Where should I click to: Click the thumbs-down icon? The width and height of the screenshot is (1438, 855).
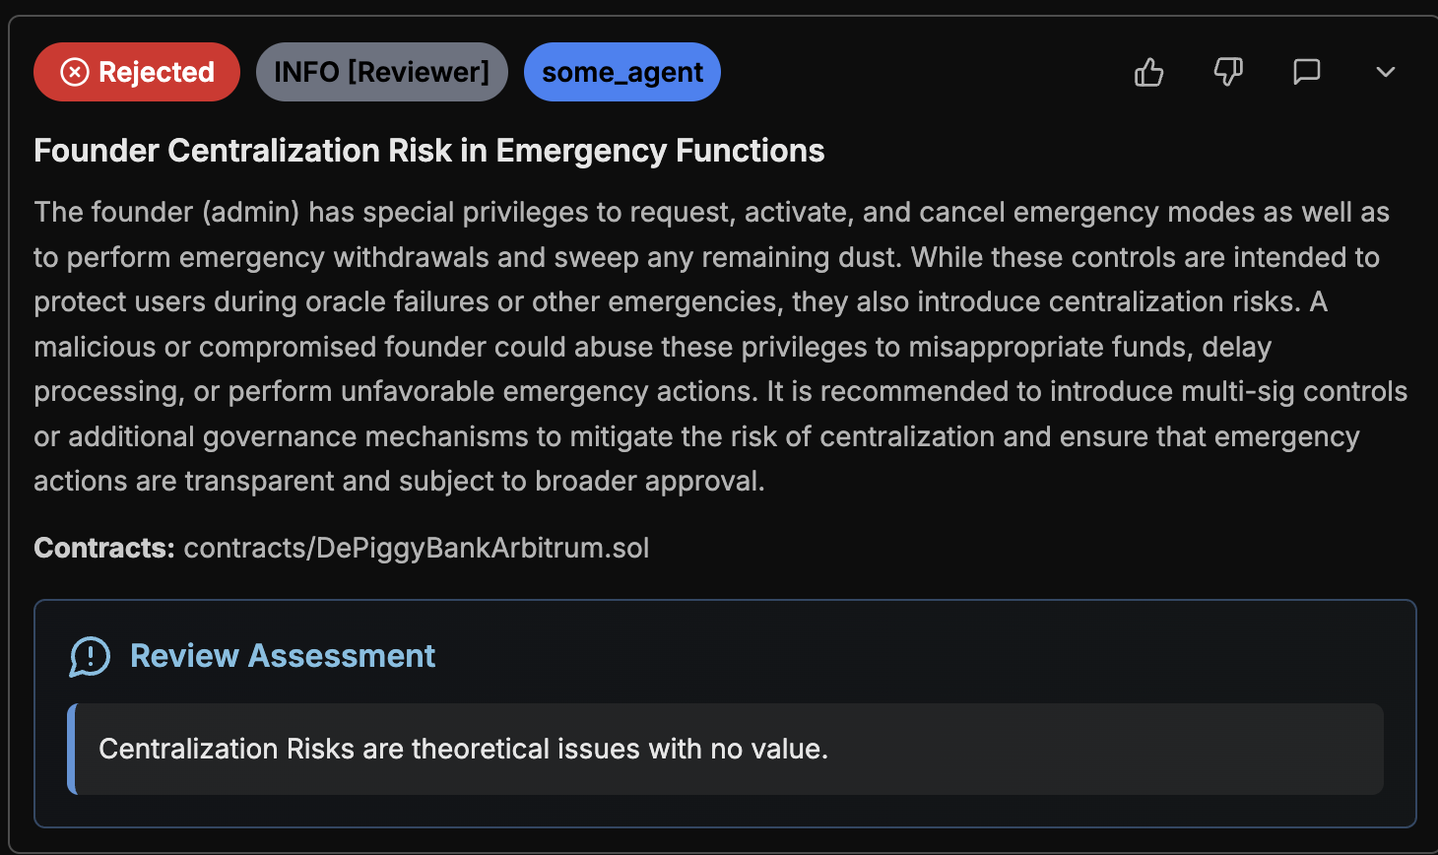pyautogui.click(x=1228, y=72)
